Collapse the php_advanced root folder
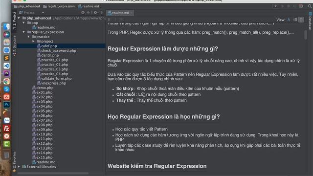This screenshot has height=176, width=313. tap(19, 18)
